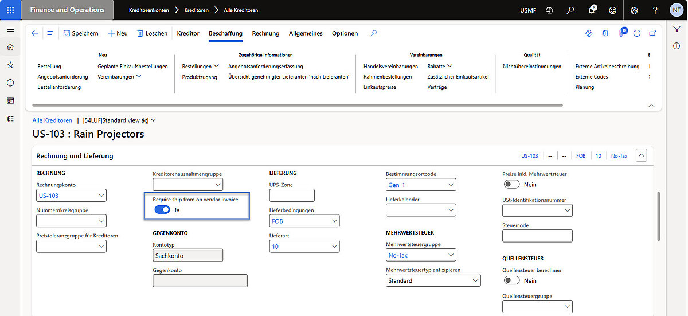Open the Optionen tab

click(x=345, y=33)
